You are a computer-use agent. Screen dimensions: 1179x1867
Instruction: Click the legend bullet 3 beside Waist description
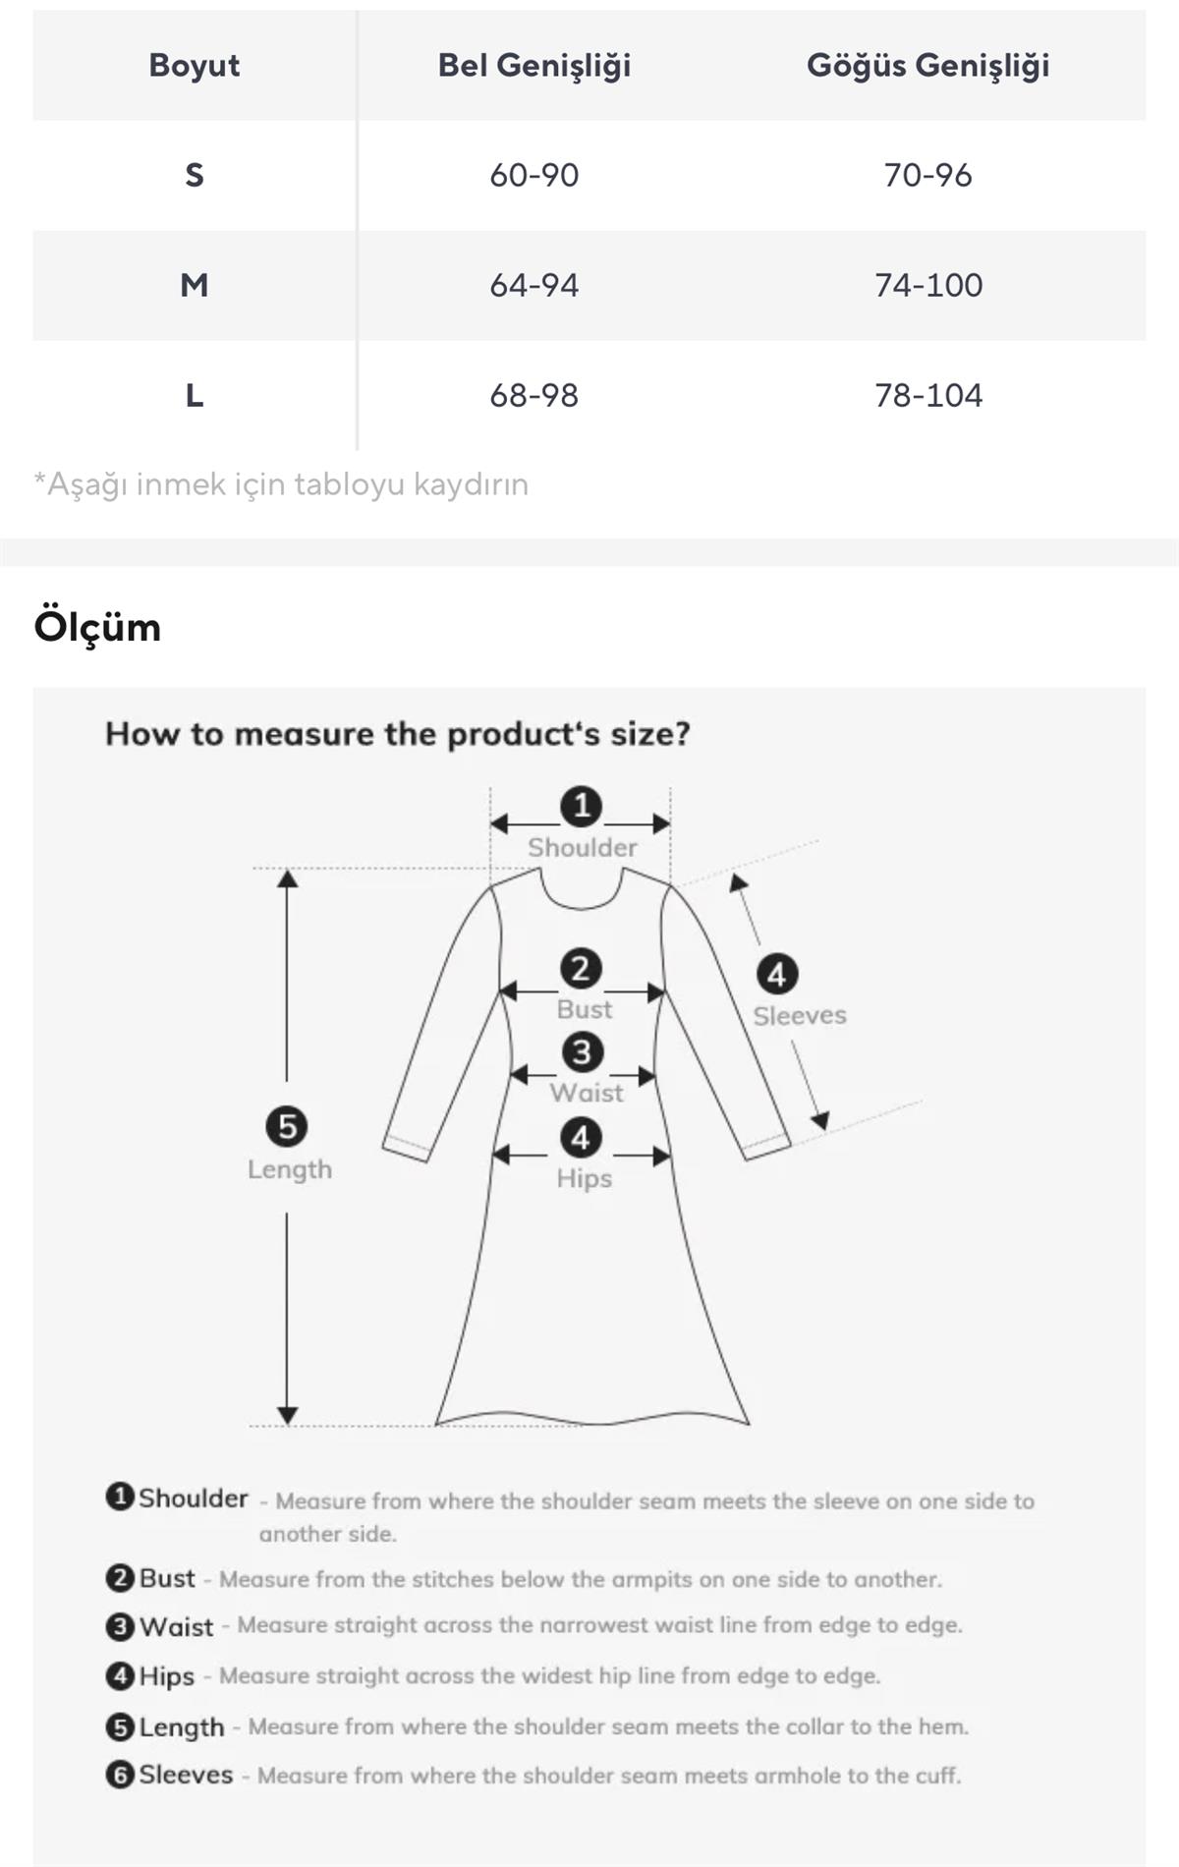click(119, 1626)
